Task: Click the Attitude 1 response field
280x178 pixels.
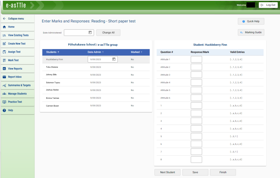Action: [196, 59]
